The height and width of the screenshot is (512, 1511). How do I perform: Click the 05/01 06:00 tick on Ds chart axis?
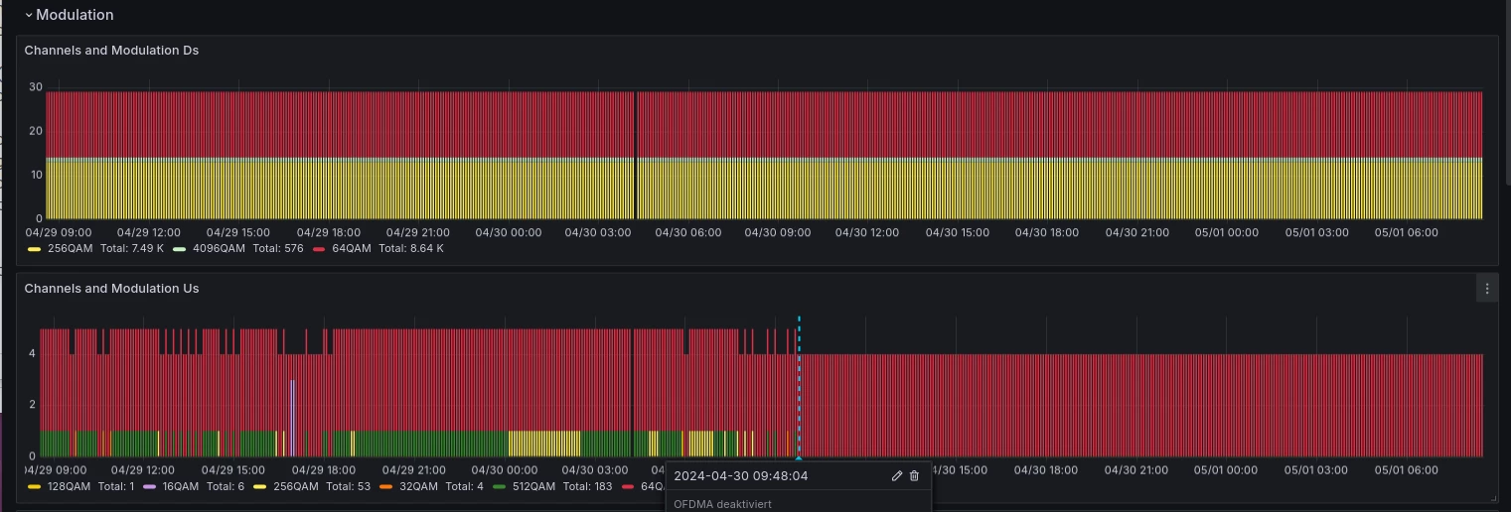[x=1408, y=232]
